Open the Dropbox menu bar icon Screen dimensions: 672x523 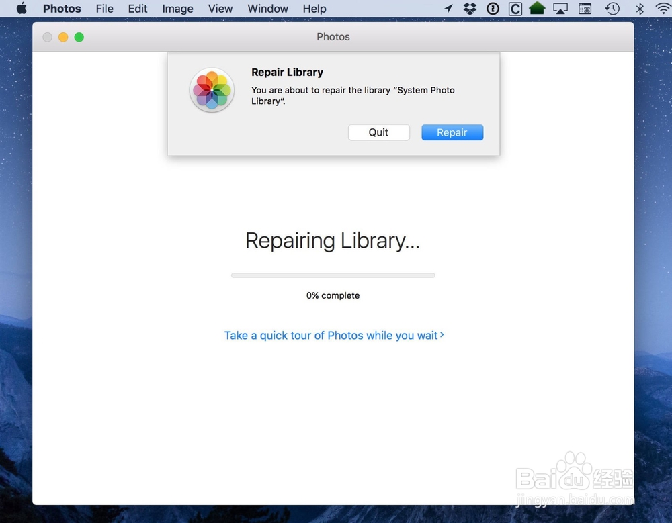[x=470, y=9]
